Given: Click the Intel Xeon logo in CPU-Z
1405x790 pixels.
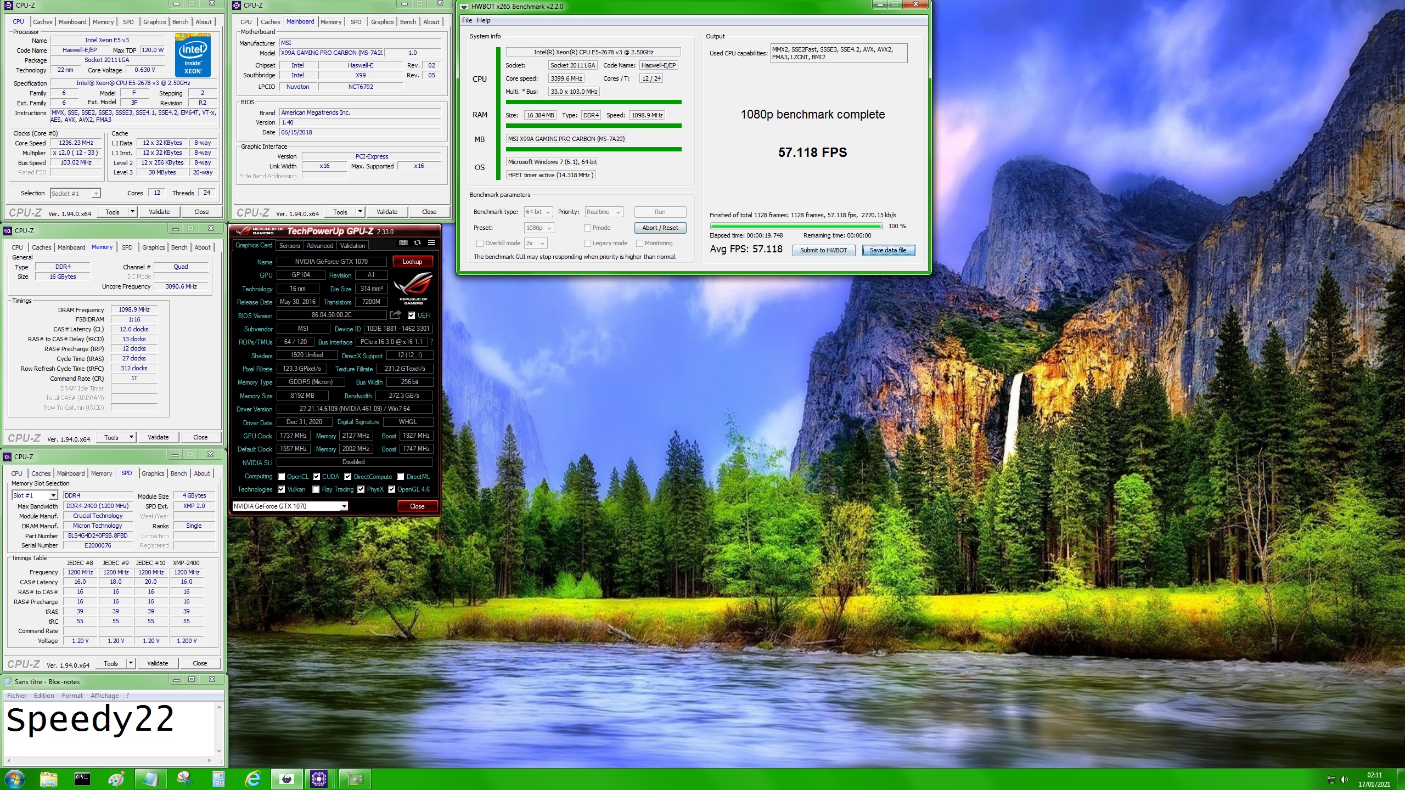Looking at the screenshot, I should [x=193, y=56].
